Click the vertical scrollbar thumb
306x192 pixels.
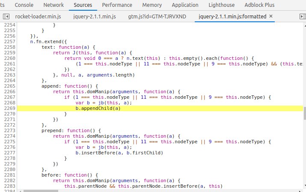tap(305, 113)
